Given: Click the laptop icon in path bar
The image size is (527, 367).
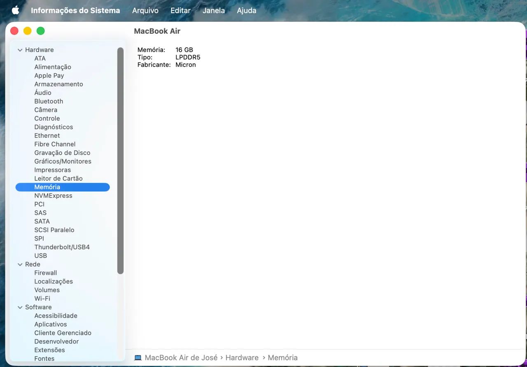Looking at the screenshot, I should point(138,358).
